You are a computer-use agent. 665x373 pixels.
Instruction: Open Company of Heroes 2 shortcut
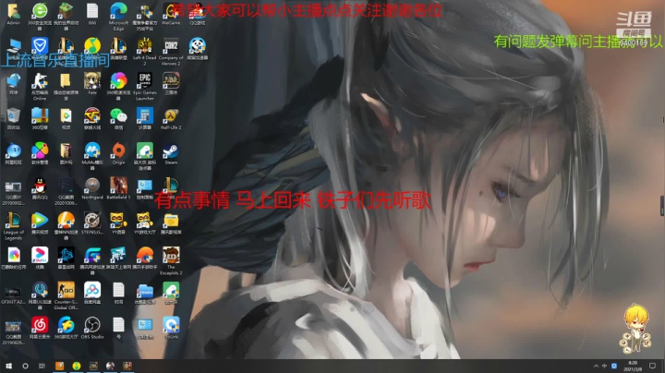pos(171,46)
